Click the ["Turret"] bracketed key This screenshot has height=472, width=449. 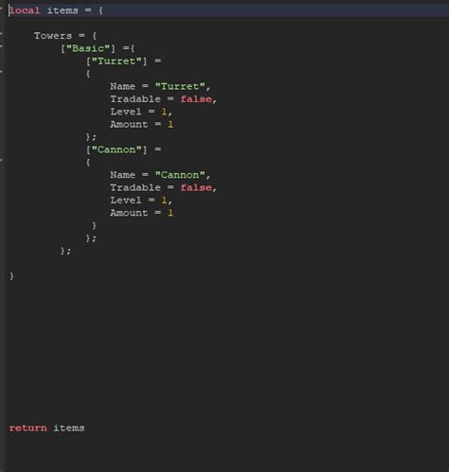click(x=117, y=61)
